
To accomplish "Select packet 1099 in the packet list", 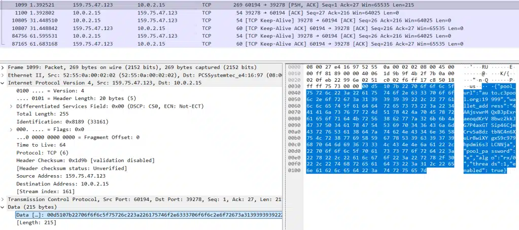I will pos(152,4).
